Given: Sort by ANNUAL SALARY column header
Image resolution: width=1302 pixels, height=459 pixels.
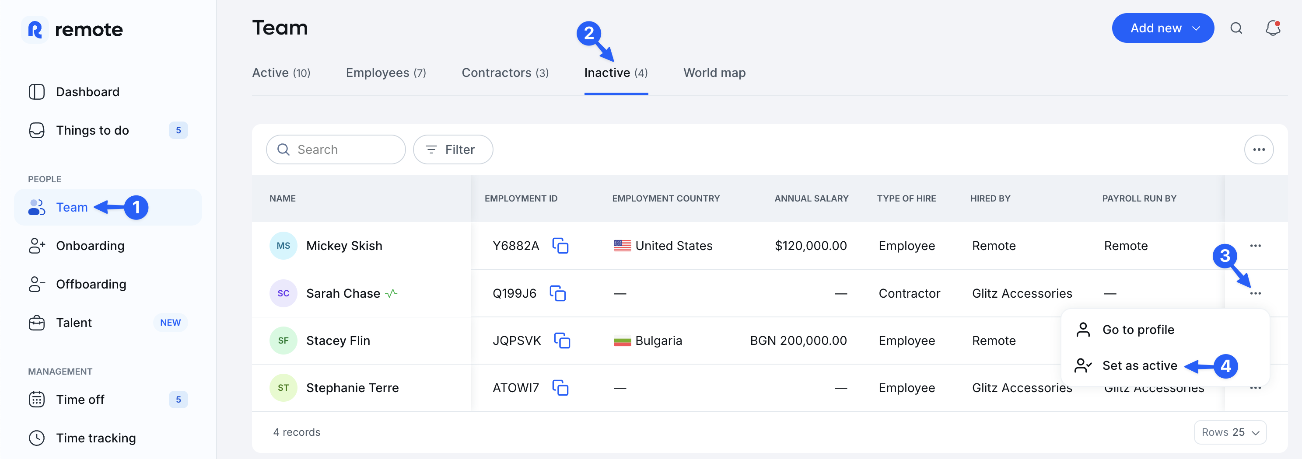Looking at the screenshot, I should (x=811, y=198).
